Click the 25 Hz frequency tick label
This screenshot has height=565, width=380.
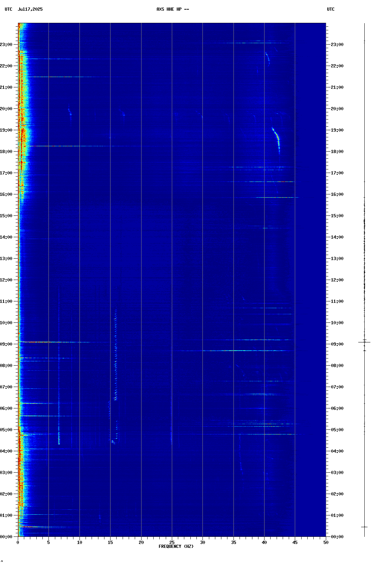pyautogui.click(x=172, y=543)
